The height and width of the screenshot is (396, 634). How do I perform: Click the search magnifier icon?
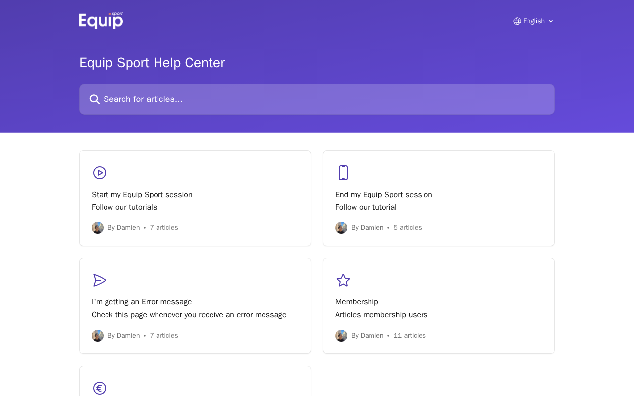point(95,99)
